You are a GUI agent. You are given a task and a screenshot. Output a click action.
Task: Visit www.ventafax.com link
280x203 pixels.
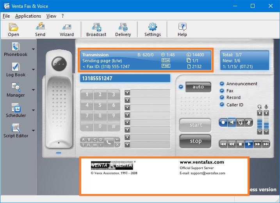[x=202, y=162]
